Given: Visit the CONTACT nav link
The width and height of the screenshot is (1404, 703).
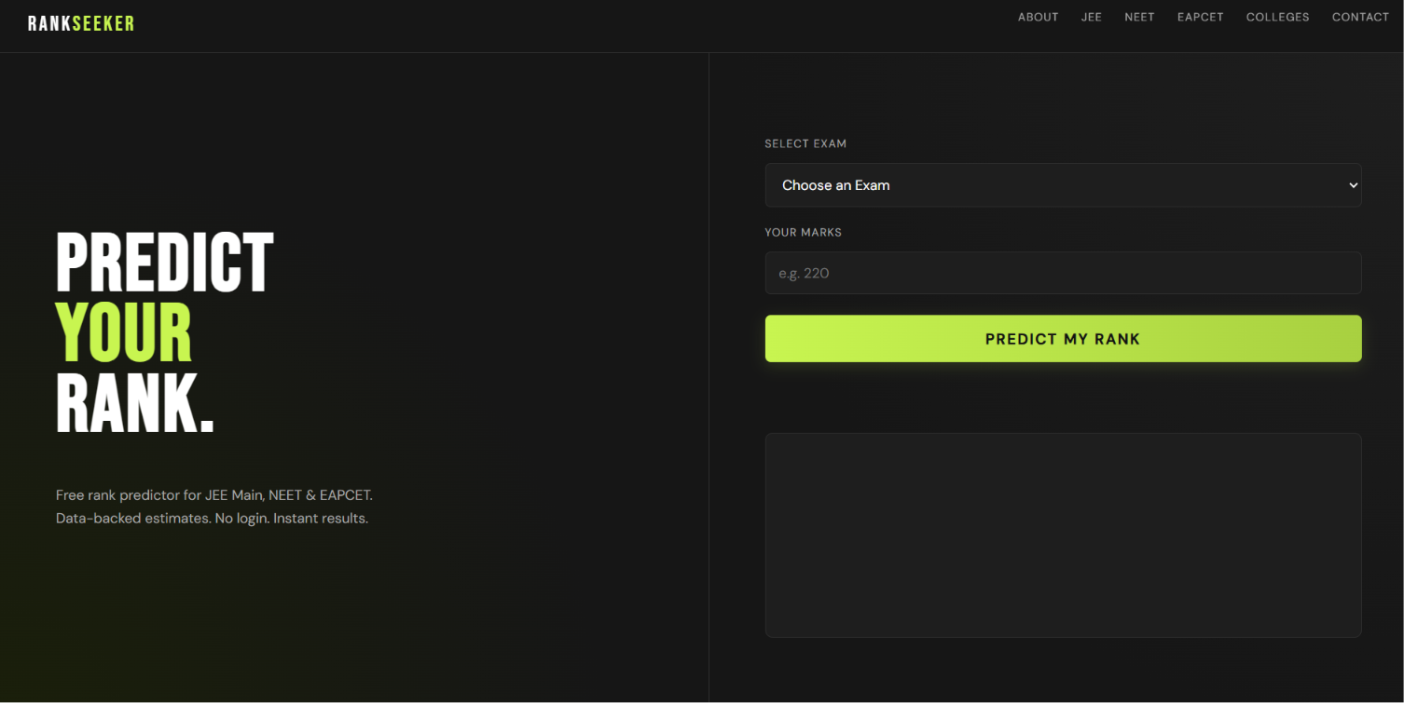Looking at the screenshot, I should [1360, 17].
